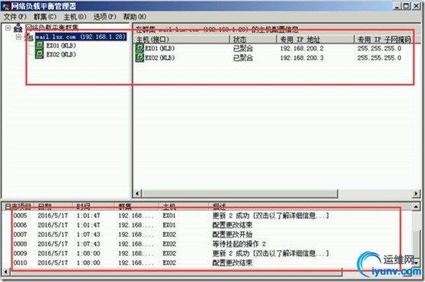This screenshot has width=425, height=282.
Task: Click EX02(NLB) host icon in details list
Action: click(x=140, y=57)
